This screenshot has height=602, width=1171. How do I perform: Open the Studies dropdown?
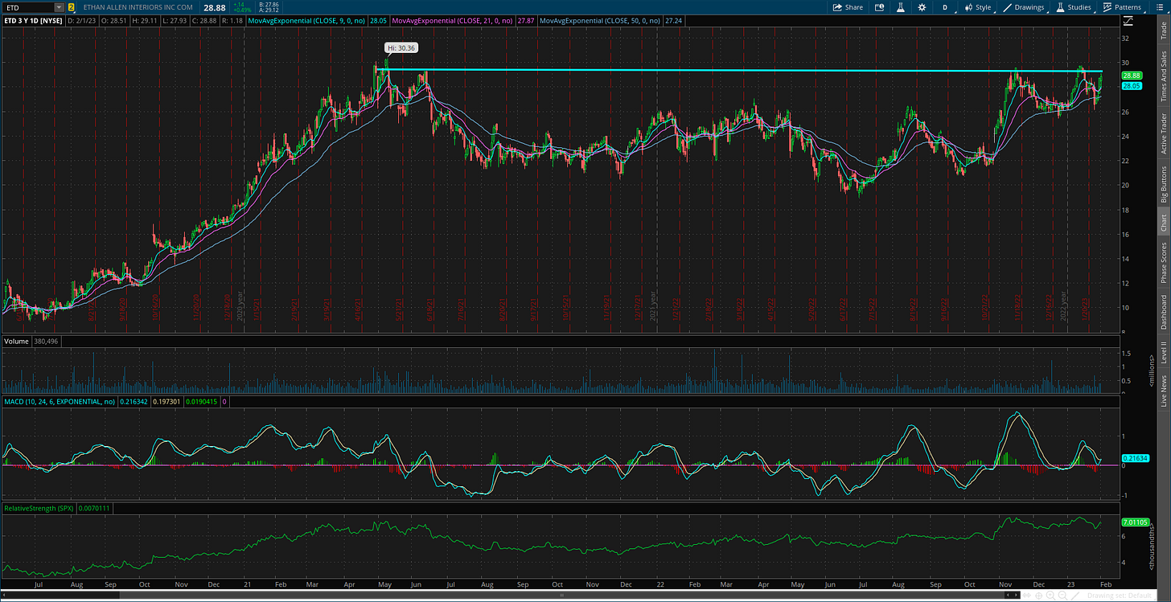coord(1074,7)
